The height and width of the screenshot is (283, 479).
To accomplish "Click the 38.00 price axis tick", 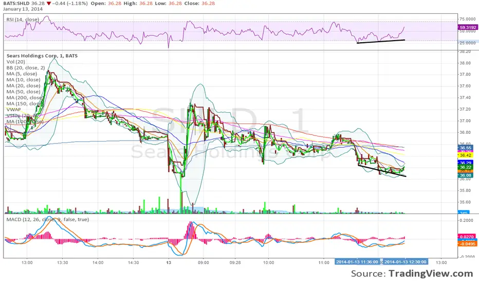I will coord(465,63).
